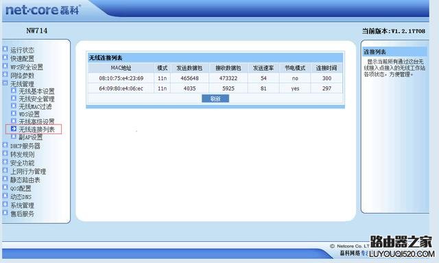Image resolution: width=439 pixels, height=263 pixels.
Task: Open the 转发规则 menu item
Action: (x=23, y=154)
